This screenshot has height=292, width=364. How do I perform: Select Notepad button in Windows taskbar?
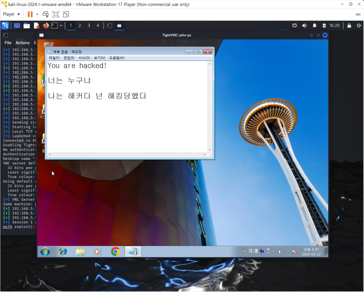pos(133,252)
